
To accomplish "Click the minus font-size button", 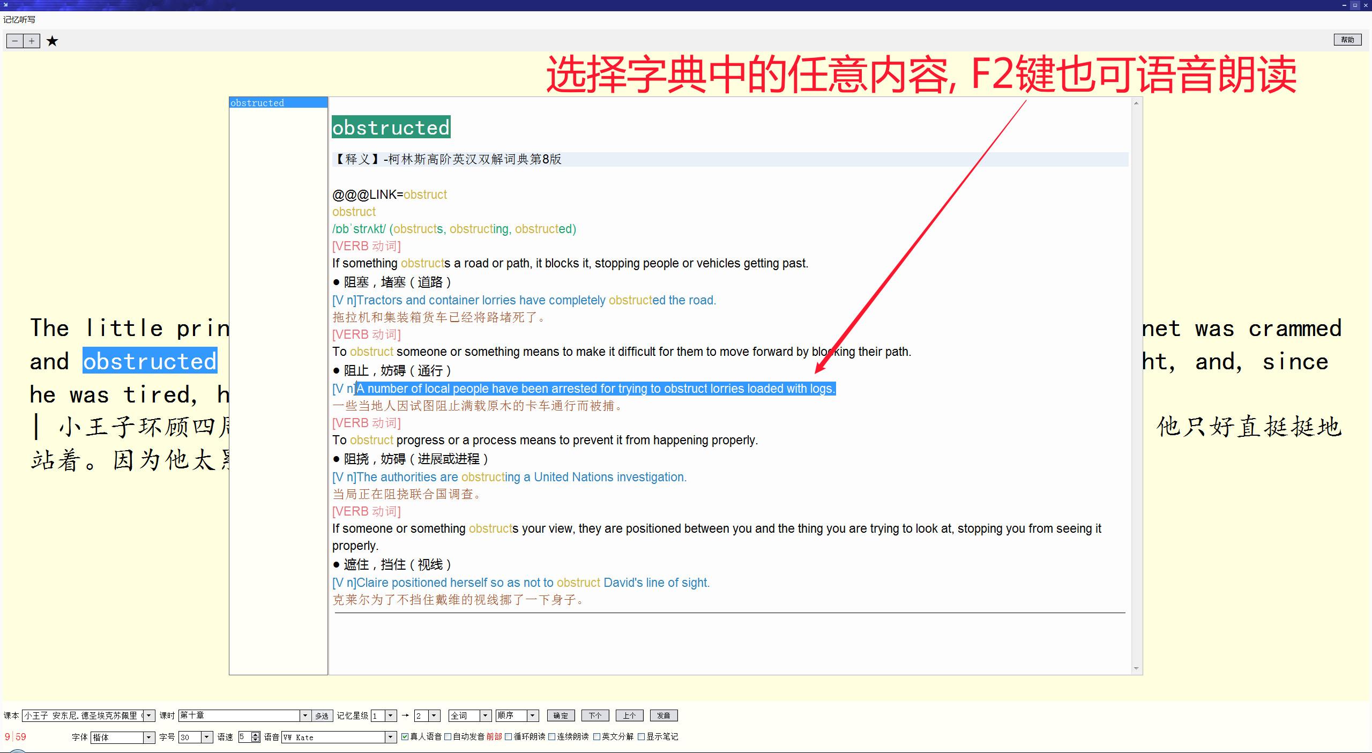I will click(x=15, y=41).
